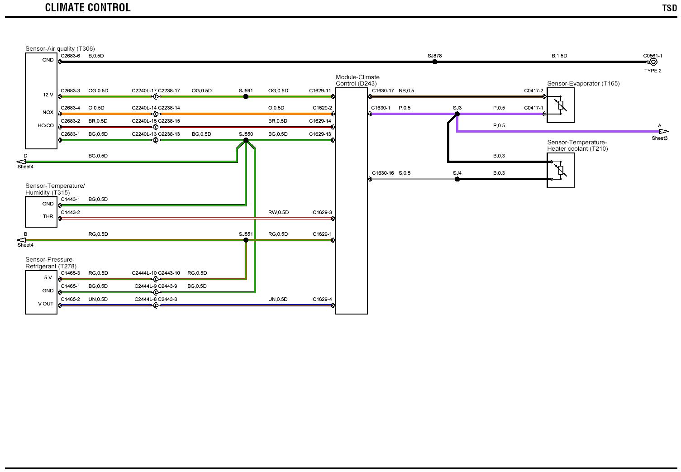Select the SJ878 splice dot
Image resolution: width=681 pixels, height=472 pixels.
(x=434, y=62)
